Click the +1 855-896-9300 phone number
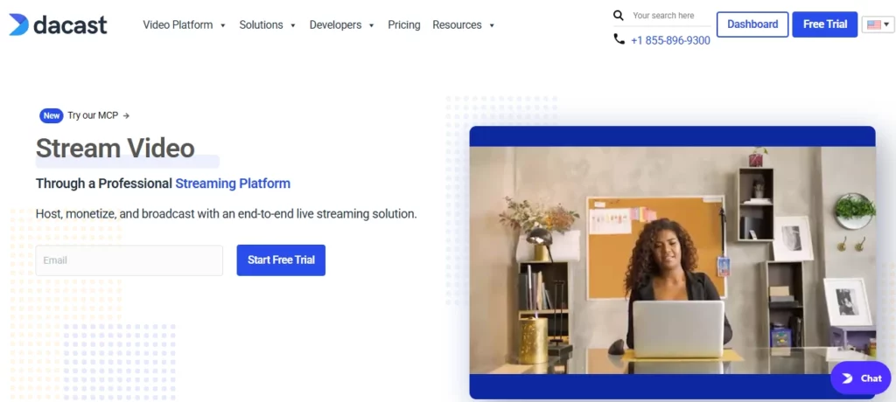The image size is (896, 402). tap(670, 40)
